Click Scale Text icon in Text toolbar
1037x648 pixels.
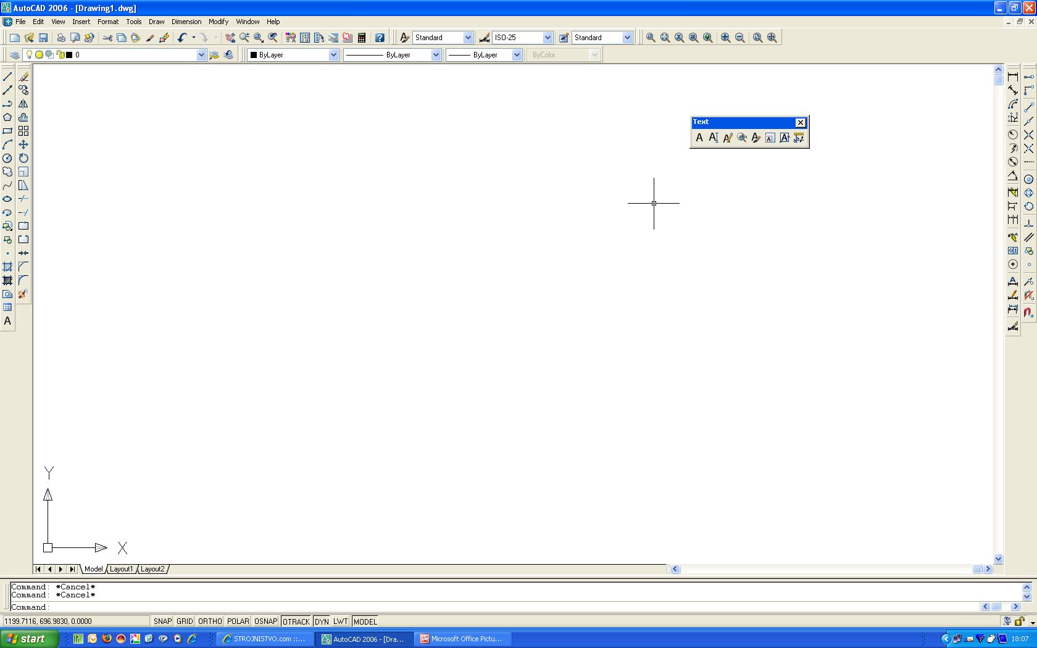(x=770, y=138)
